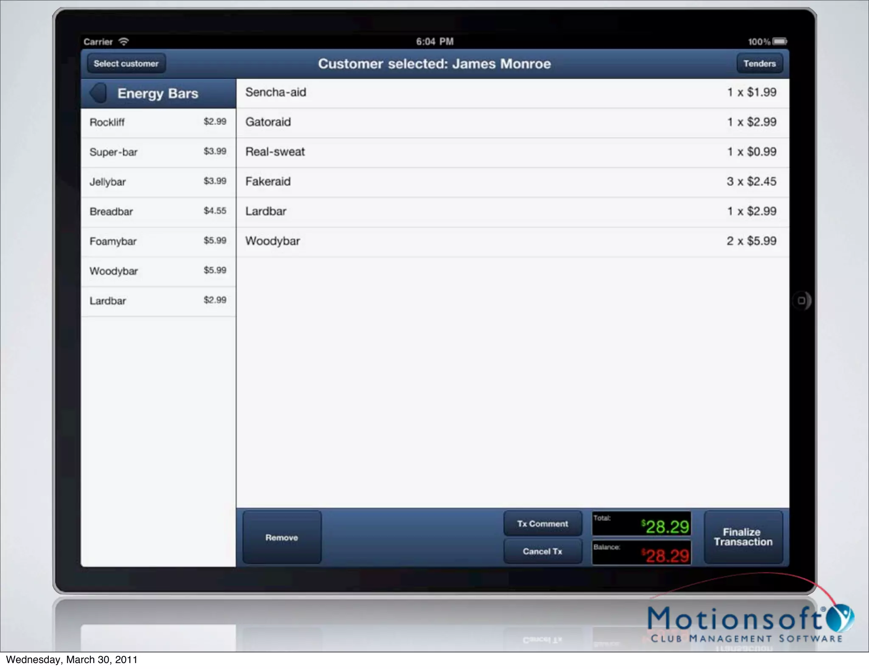The image size is (869, 669).
Task: Highlight the Sencha-aid cart line
Action: pos(512,93)
